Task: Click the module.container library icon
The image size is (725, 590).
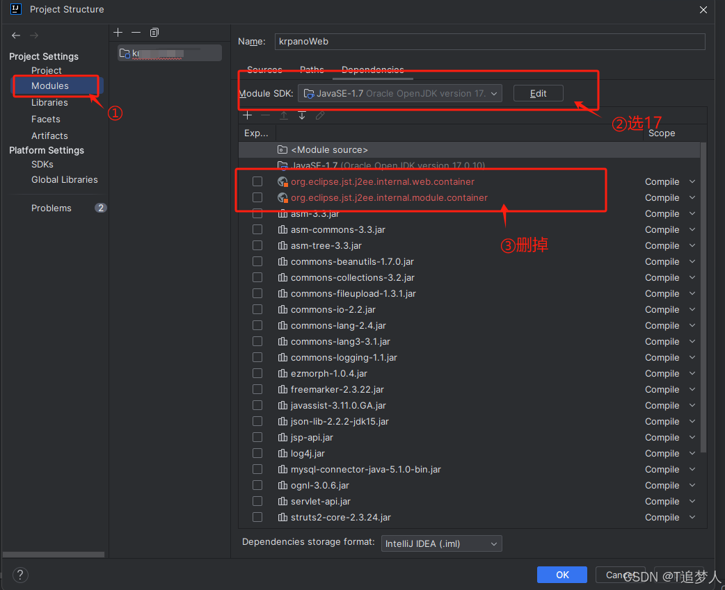Action: point(282,197)
